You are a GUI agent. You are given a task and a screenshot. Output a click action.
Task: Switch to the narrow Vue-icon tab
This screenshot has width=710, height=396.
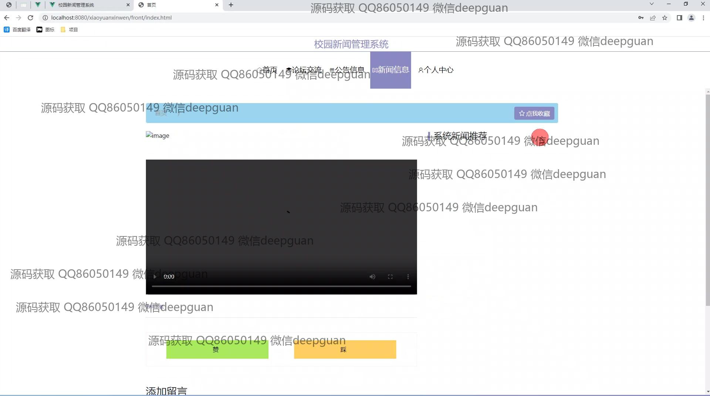pos(38,5)
